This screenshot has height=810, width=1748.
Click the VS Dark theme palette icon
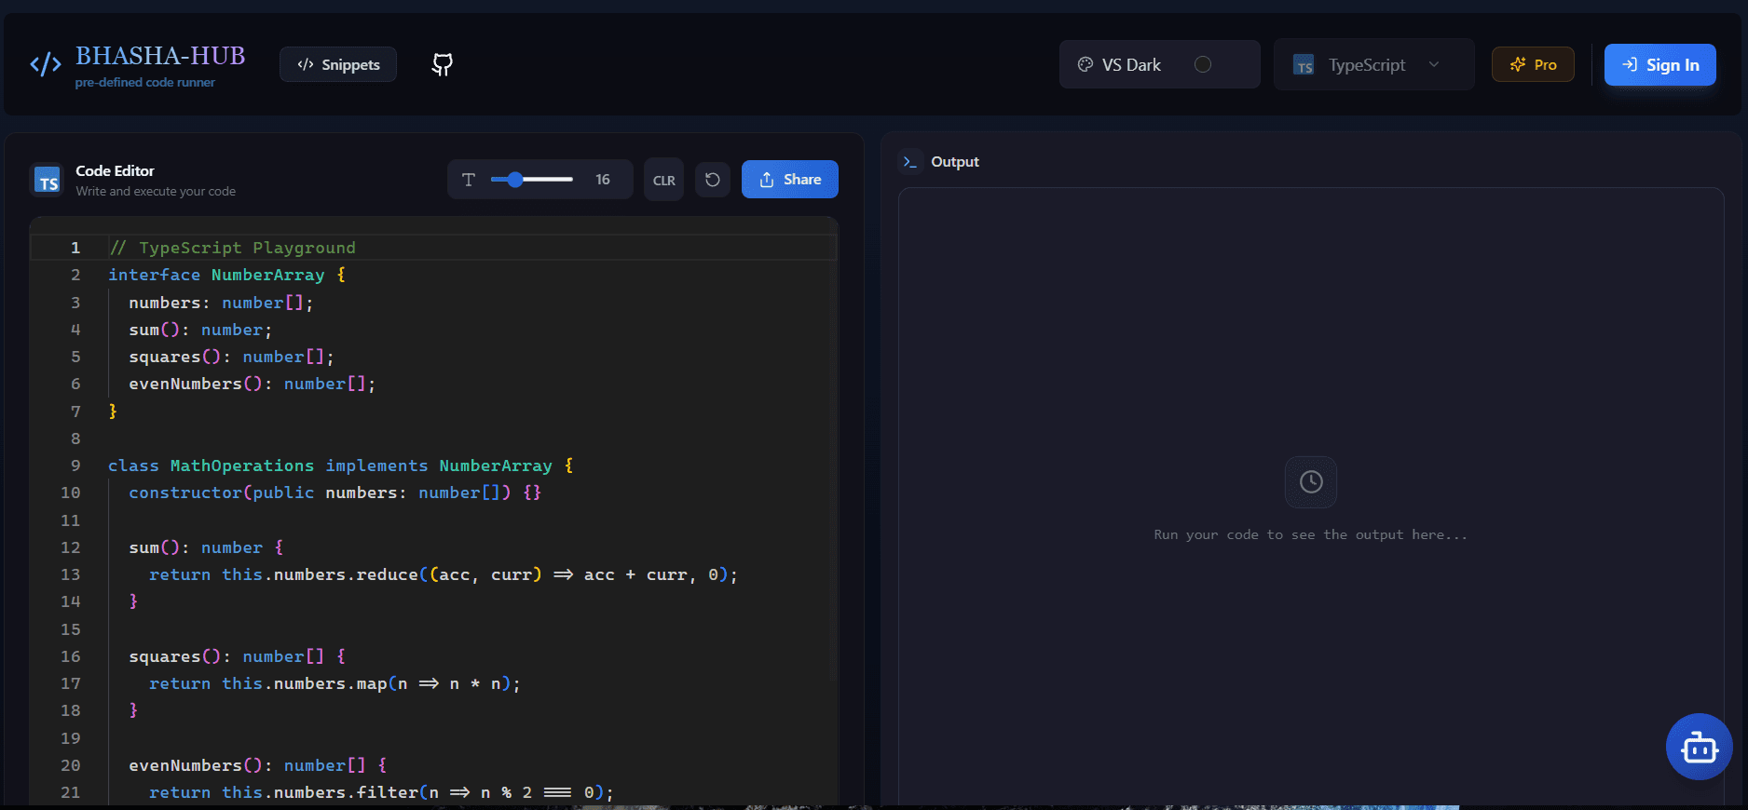pyautogui.click(x=1086, y=64)
